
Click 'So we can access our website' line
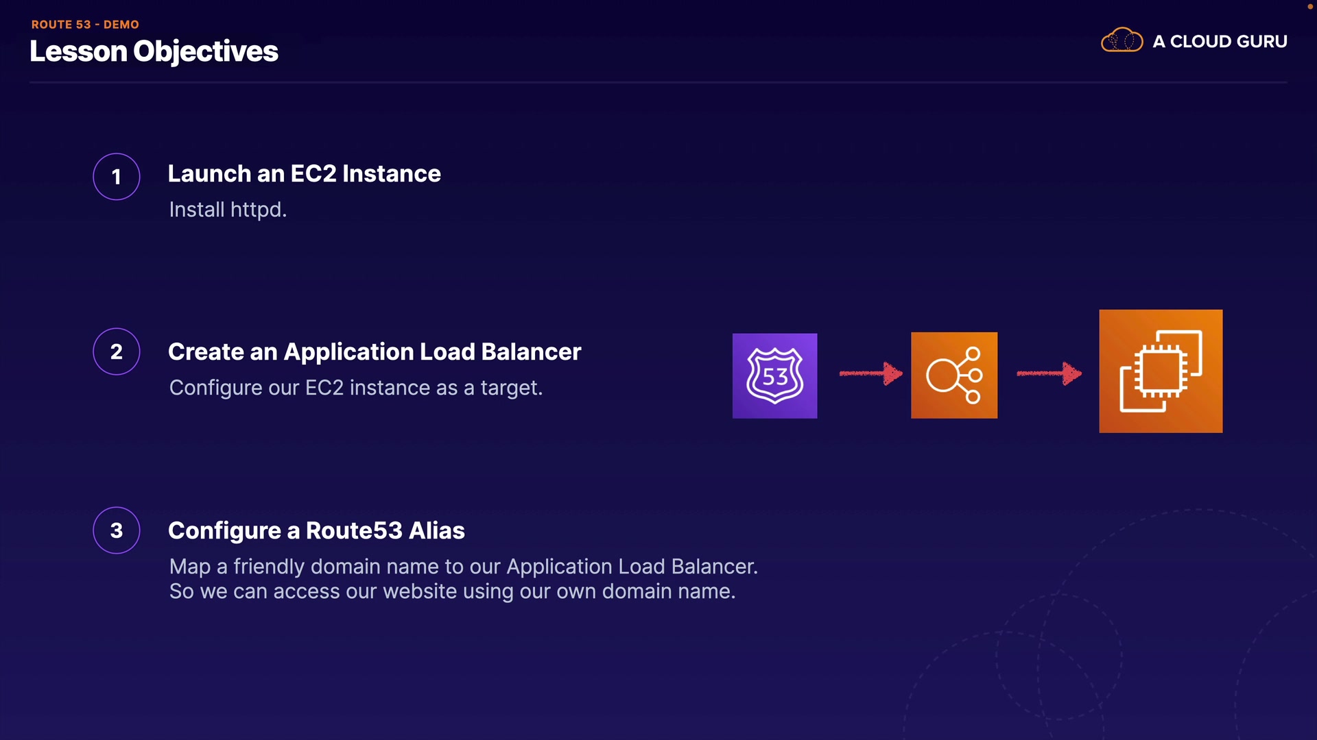[x=452, y=591]
